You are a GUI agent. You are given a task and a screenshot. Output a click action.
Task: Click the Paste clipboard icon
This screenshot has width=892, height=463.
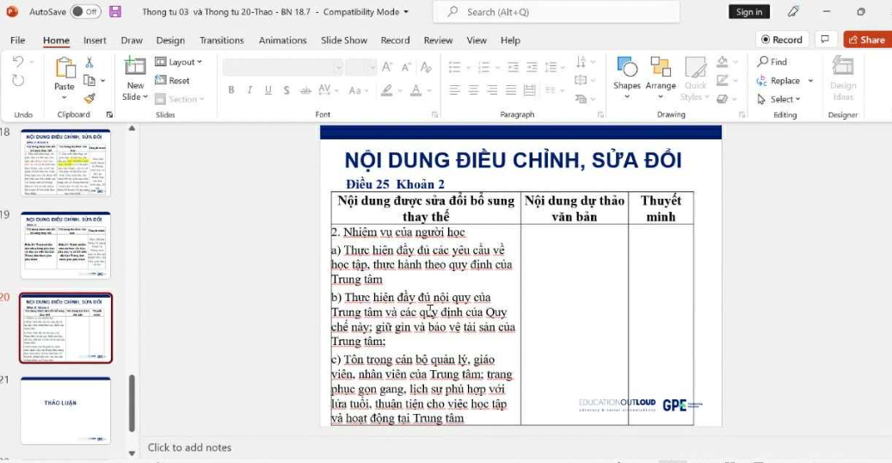pos(65,68)
